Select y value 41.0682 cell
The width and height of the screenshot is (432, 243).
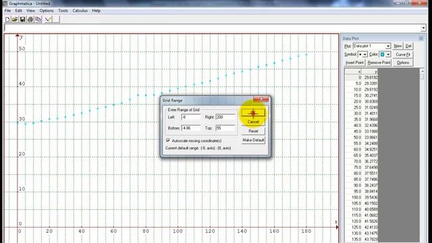pyautogui.click(x=369, y=215)
